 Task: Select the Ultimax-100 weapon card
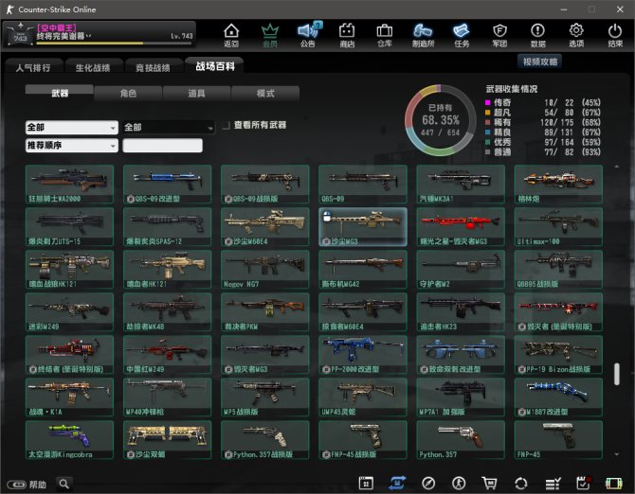point(558,227)
